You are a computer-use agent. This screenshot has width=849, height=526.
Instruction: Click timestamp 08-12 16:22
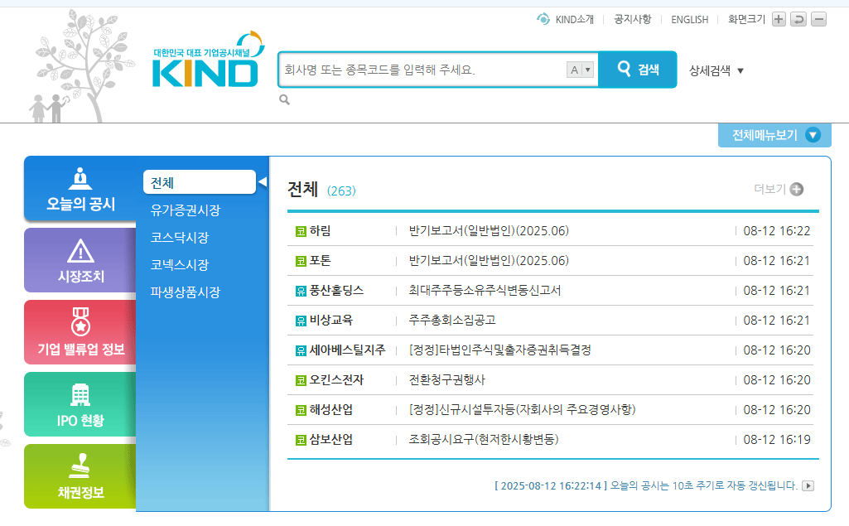776,231
